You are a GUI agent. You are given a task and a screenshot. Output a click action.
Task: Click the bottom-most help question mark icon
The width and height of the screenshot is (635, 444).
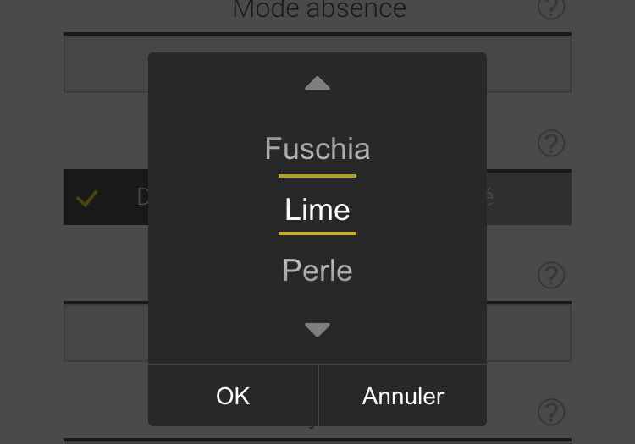click(x=551, y=412)
